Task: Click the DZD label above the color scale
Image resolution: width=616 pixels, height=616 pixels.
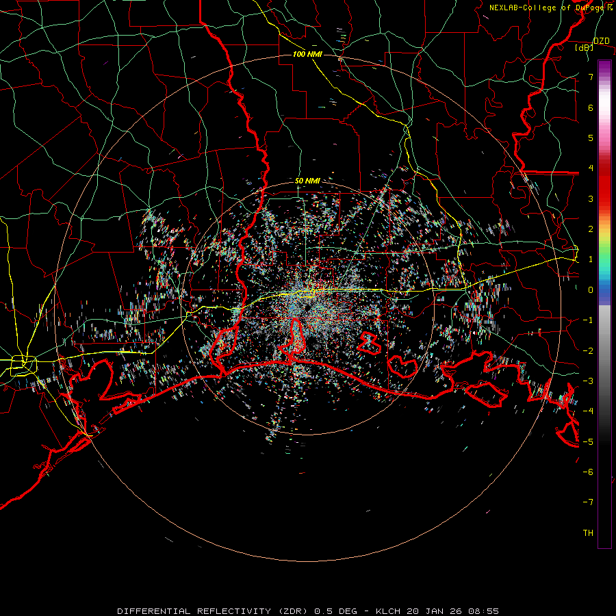Action: (602, 41)
